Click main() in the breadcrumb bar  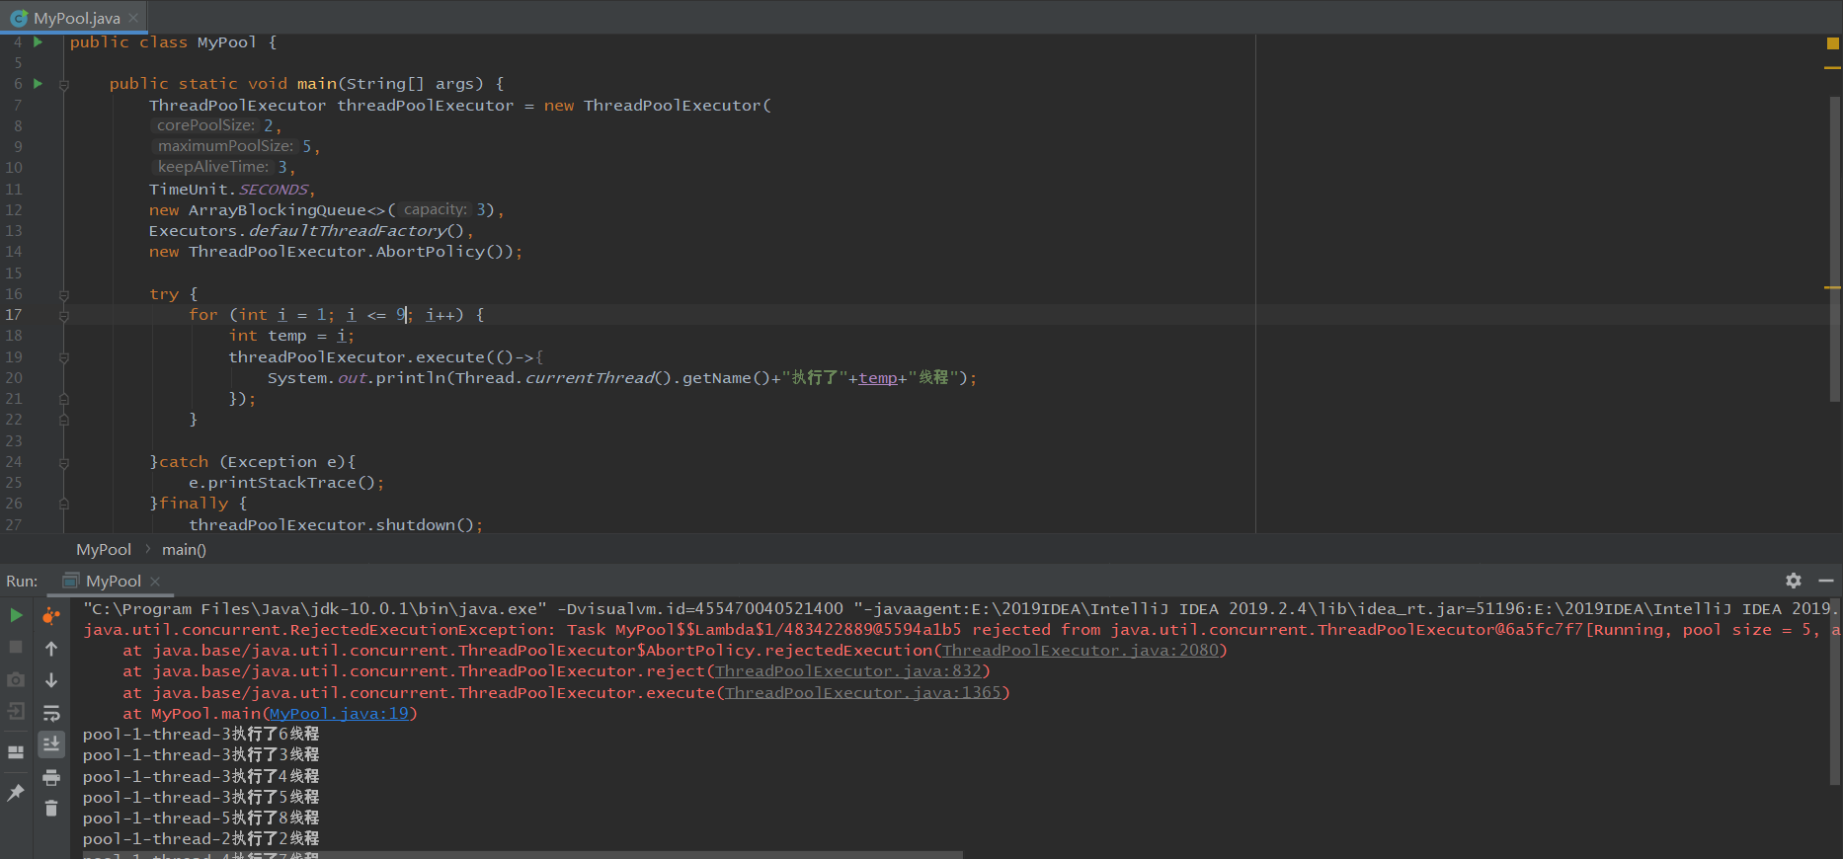184,550
